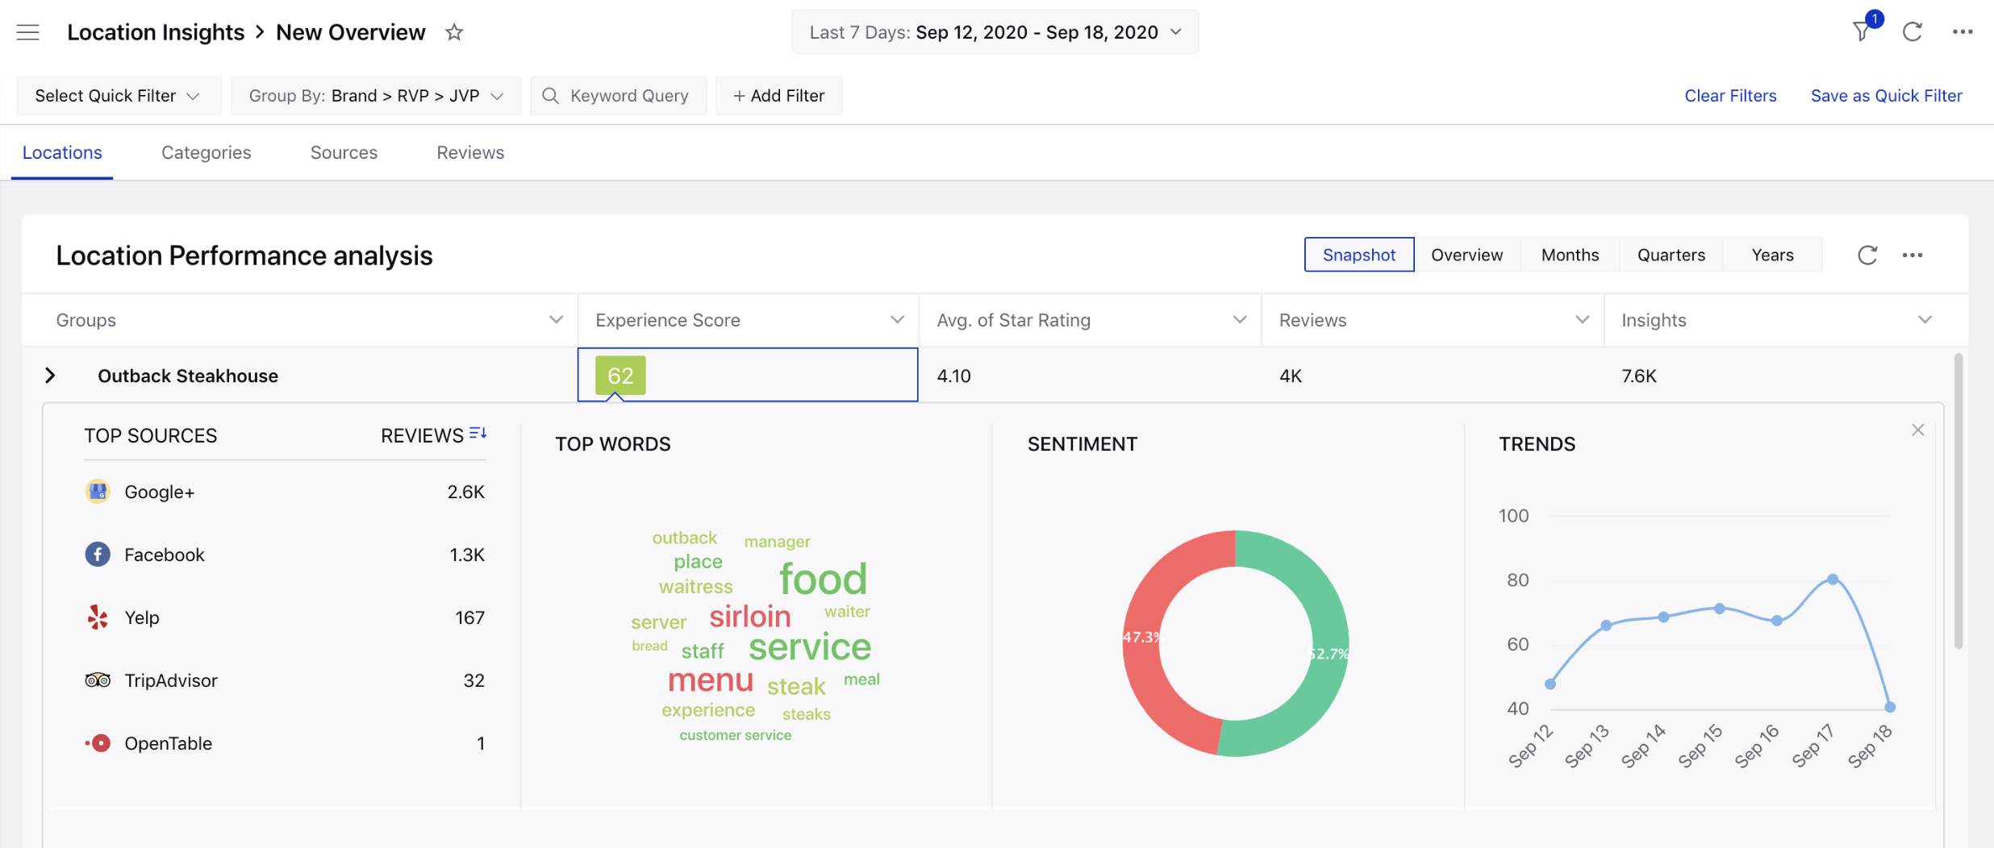Click the 7.6K insights value
This screenshot has height=848, width=1994.
(x=1639, y=376)
